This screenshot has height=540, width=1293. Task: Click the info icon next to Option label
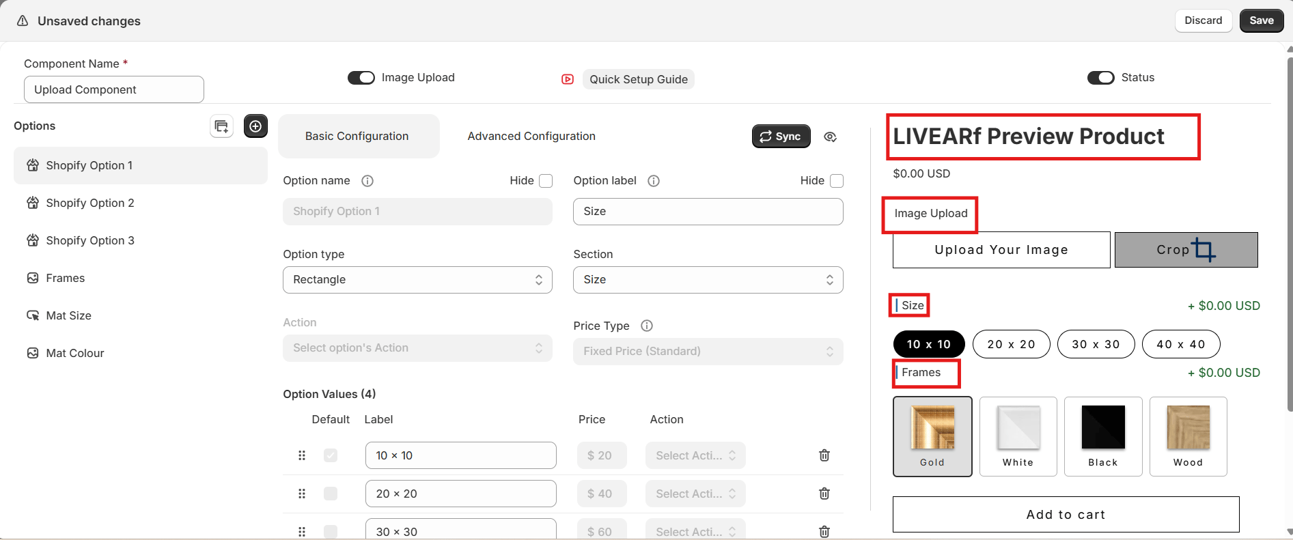coord(654,181)
